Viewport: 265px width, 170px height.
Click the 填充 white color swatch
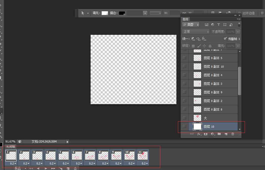pyautogui.click(x=105, y=13)
